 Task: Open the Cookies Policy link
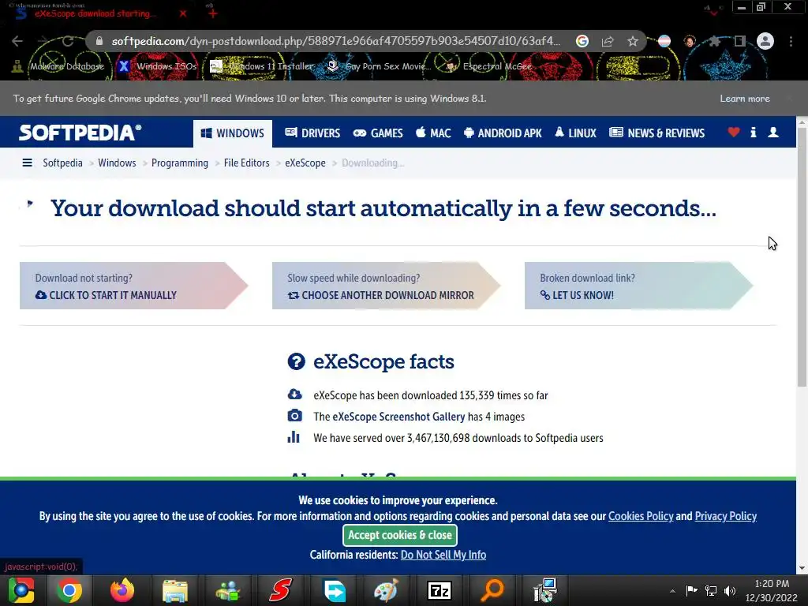tap(641, 516)
